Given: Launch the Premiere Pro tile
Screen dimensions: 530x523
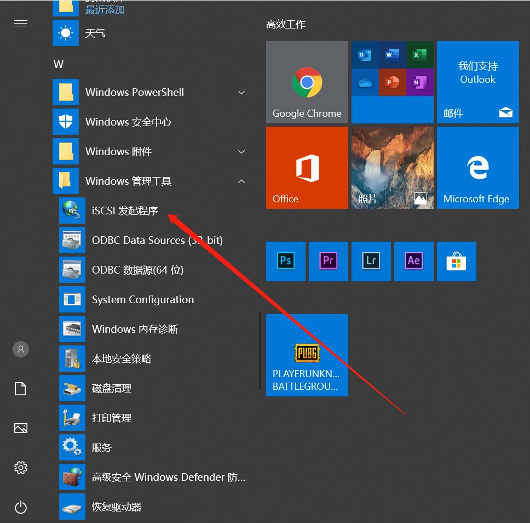Looking at the screenshot, I should click(328, 261).
